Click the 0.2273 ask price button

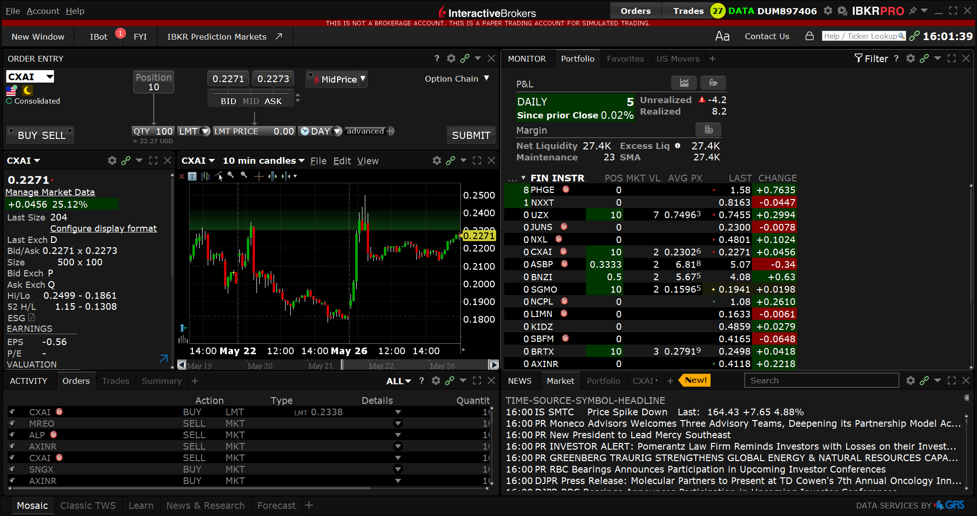pyautogui.click(x=273, y=79)
